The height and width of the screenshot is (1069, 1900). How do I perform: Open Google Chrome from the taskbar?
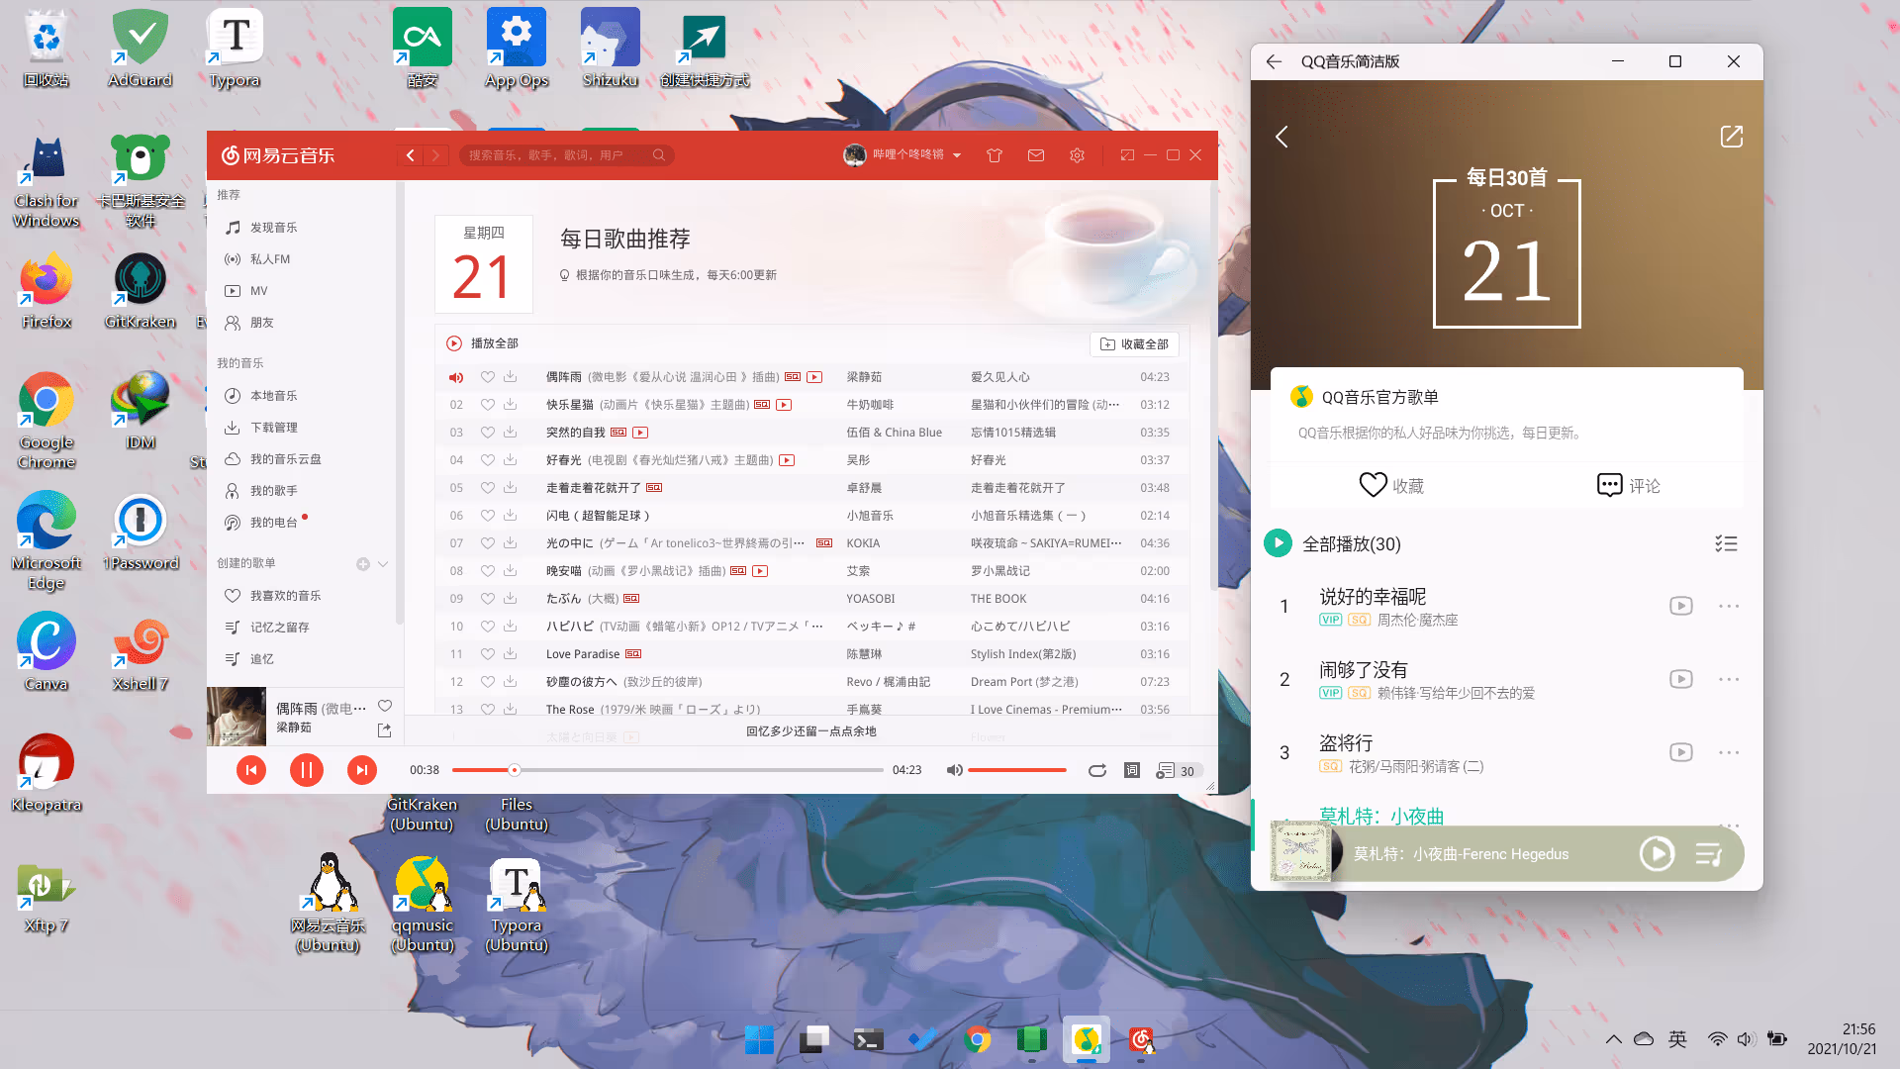click(x=978, y=1039)
